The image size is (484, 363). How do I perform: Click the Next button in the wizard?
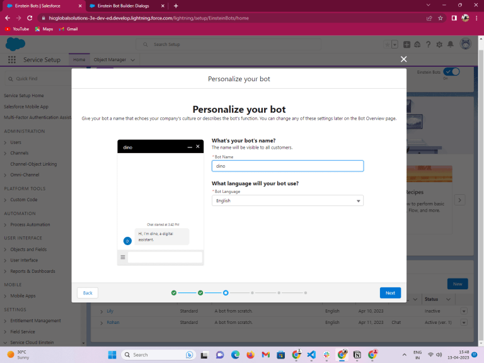click(x=390, y=293)
